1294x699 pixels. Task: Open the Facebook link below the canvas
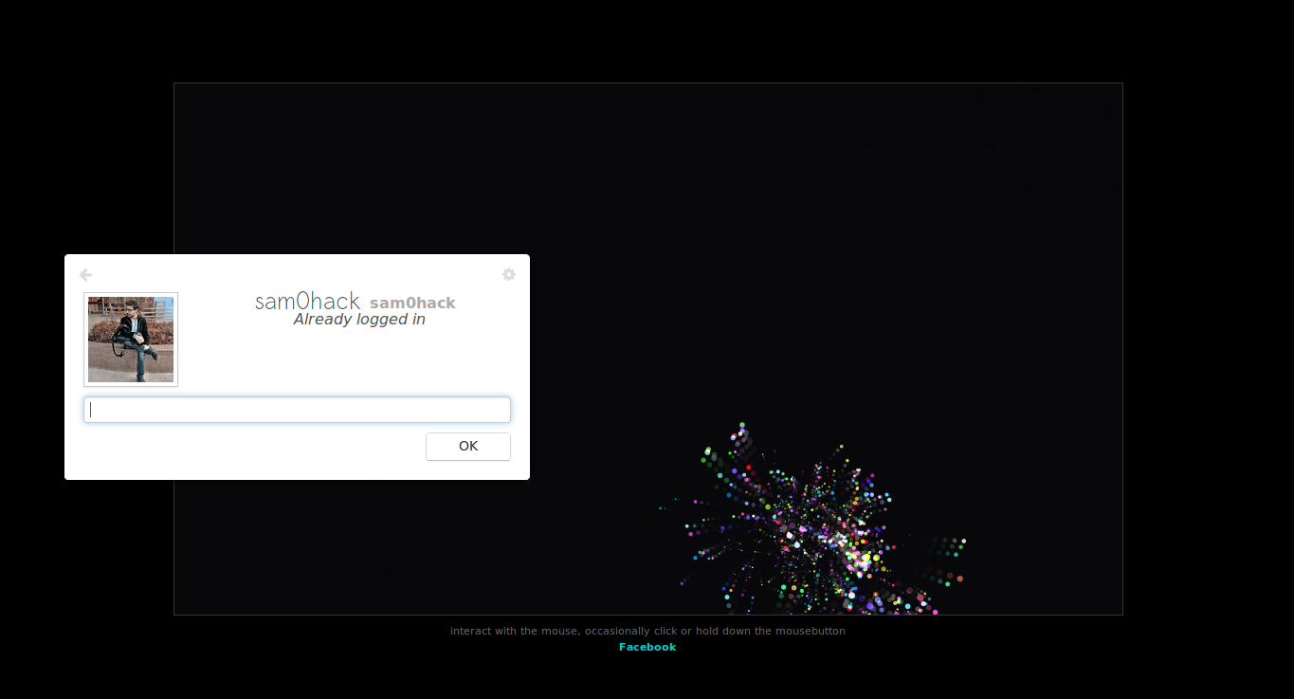tap(647, 647)
